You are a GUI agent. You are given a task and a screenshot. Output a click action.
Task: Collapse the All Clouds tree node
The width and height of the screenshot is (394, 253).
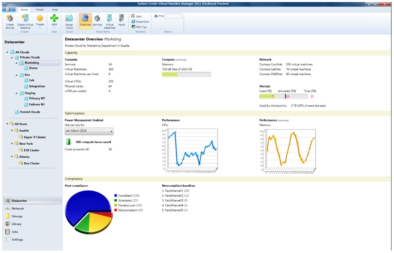point(7,52)
